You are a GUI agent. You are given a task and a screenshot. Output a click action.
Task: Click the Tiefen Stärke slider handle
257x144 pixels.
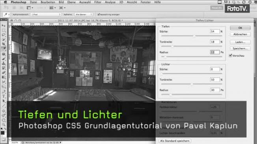(194, 36)
